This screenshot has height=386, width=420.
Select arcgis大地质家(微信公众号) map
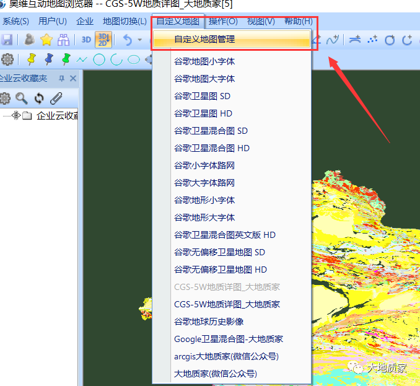click(x=232, y=356)
